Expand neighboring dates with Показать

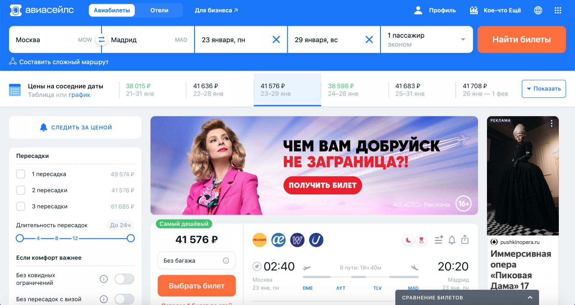tap(544, 89)
